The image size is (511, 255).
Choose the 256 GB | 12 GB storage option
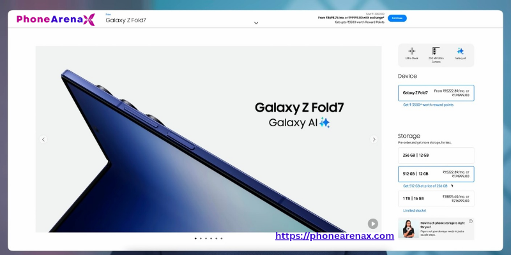(x=436, y=156)
